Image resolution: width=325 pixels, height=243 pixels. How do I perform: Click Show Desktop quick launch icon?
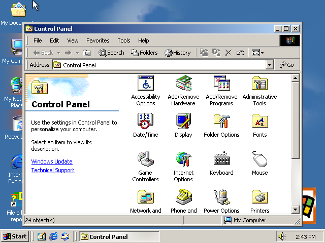(42, 236)
